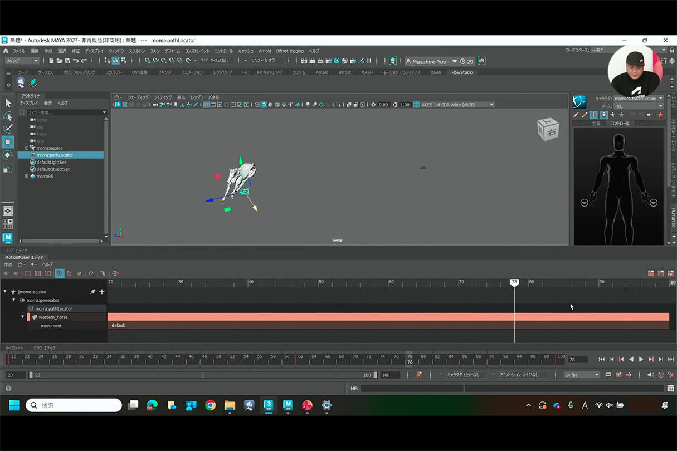Select moma:pathLocator in Outliner
Image resolution: width=677 pixels, height=451 pixels.
[61, 155]
